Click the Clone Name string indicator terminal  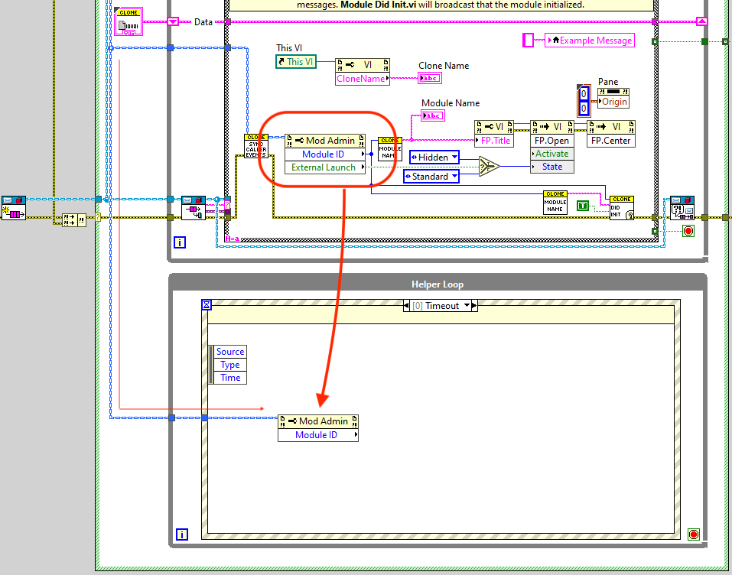tap(430, 78)
